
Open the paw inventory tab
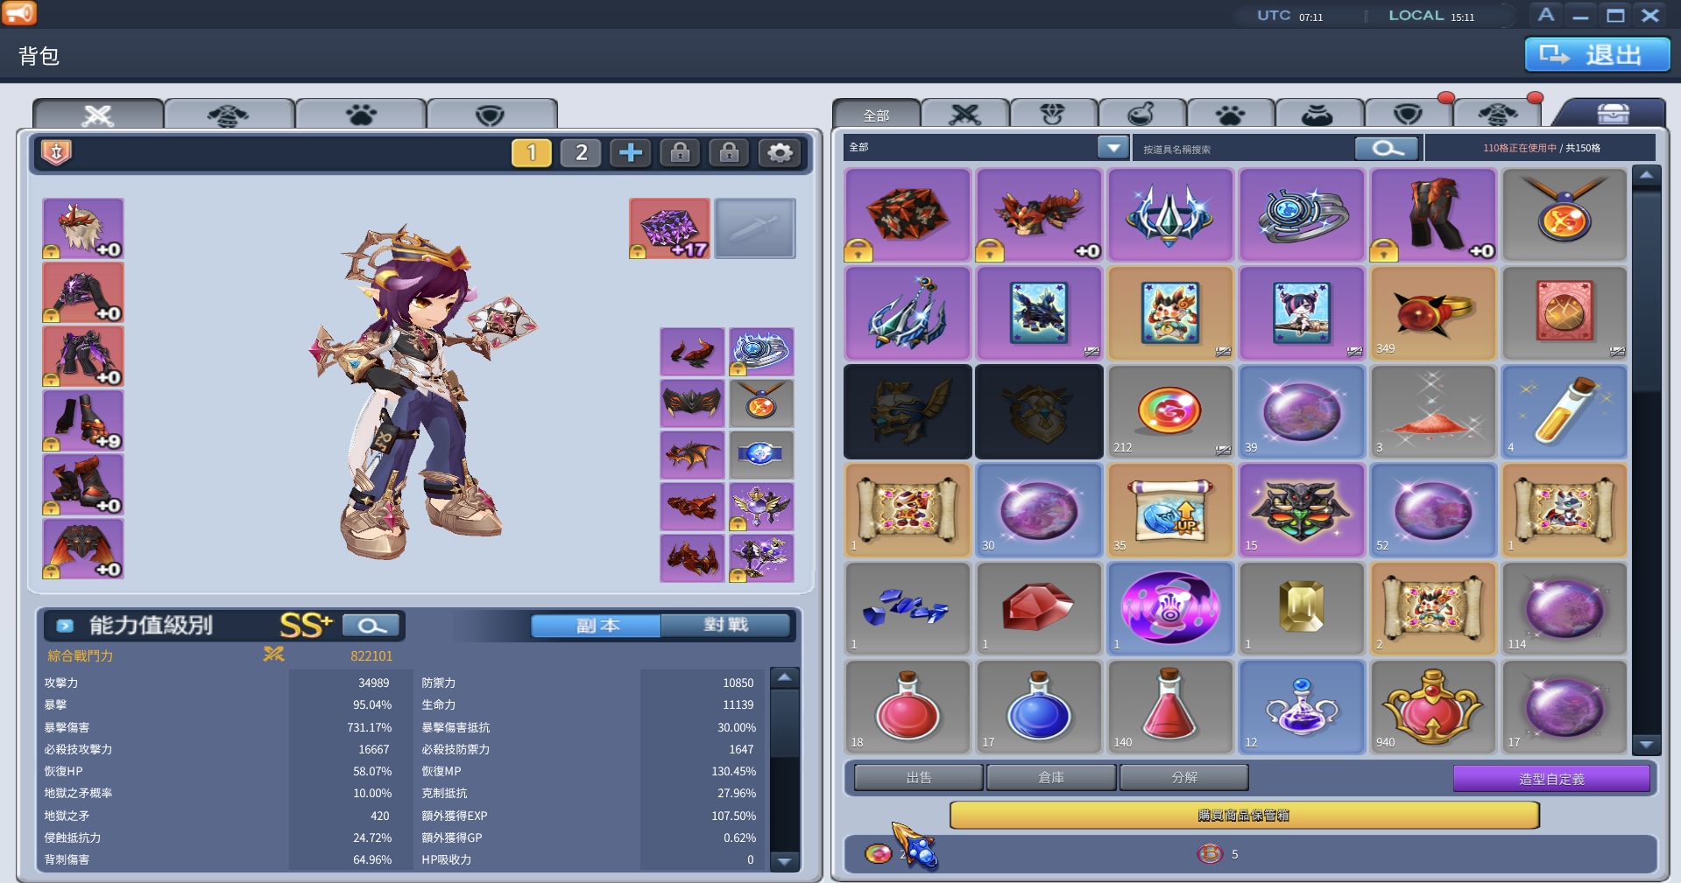[x=1231, y=115]
